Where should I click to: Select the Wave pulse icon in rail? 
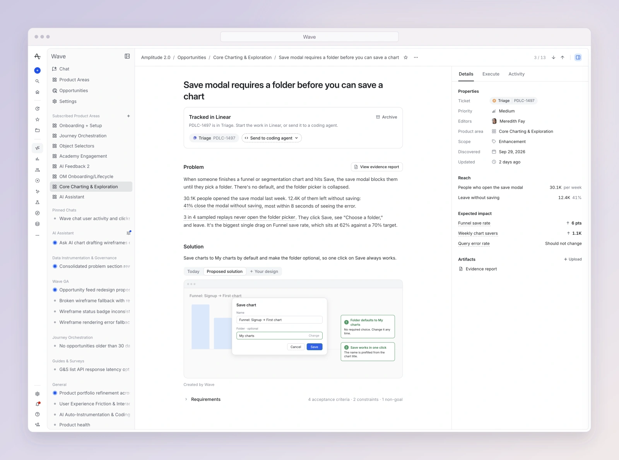(37, 148)
